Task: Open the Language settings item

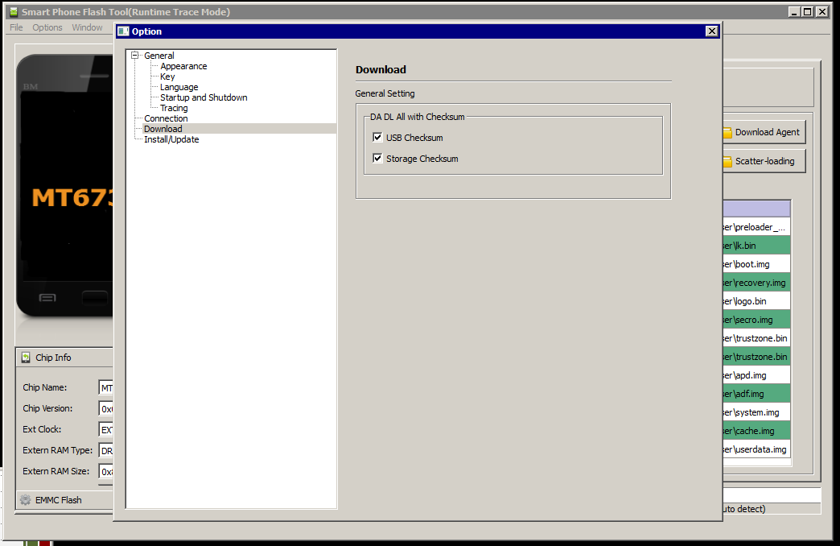Action: pyautogui.click(x=179, y=87)
